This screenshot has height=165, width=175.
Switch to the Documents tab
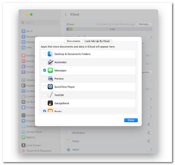[x=73, y=41]
